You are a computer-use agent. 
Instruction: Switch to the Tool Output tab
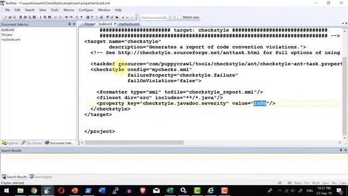[41, 177]
